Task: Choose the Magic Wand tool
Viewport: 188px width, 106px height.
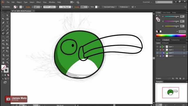Action: [x=3, y=19]
